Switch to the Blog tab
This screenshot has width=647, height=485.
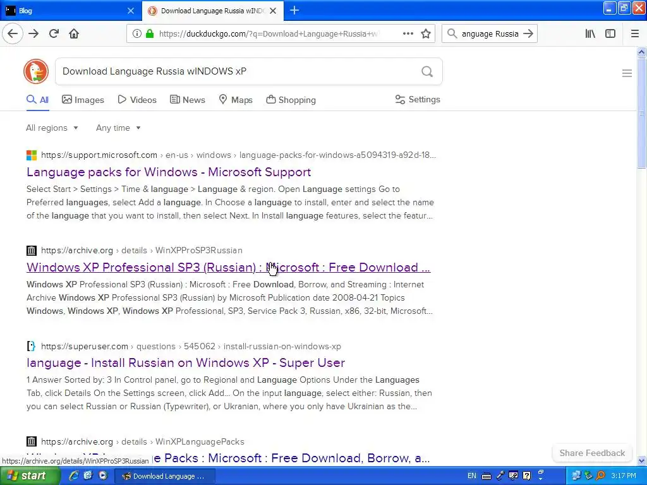(x=71, y=11)
